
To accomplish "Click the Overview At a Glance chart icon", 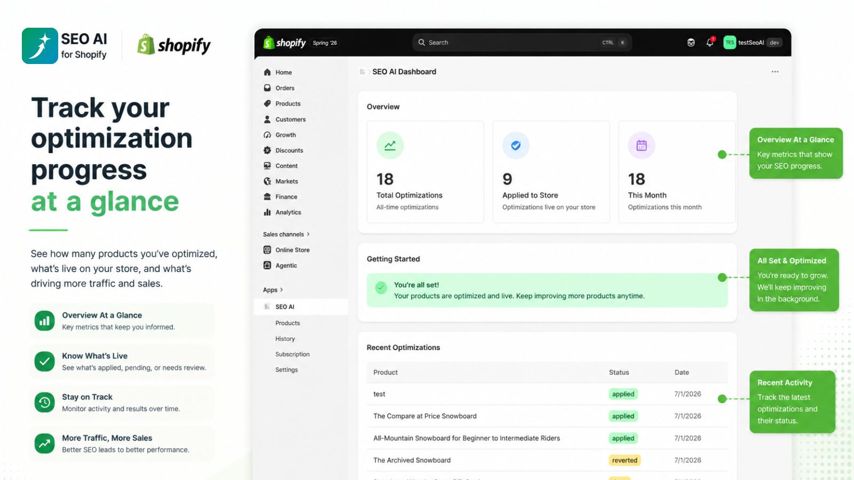I will (x=45, y=321).
